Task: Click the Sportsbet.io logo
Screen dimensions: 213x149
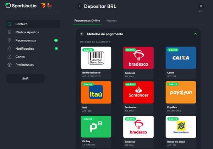Action: coord(21,6)
